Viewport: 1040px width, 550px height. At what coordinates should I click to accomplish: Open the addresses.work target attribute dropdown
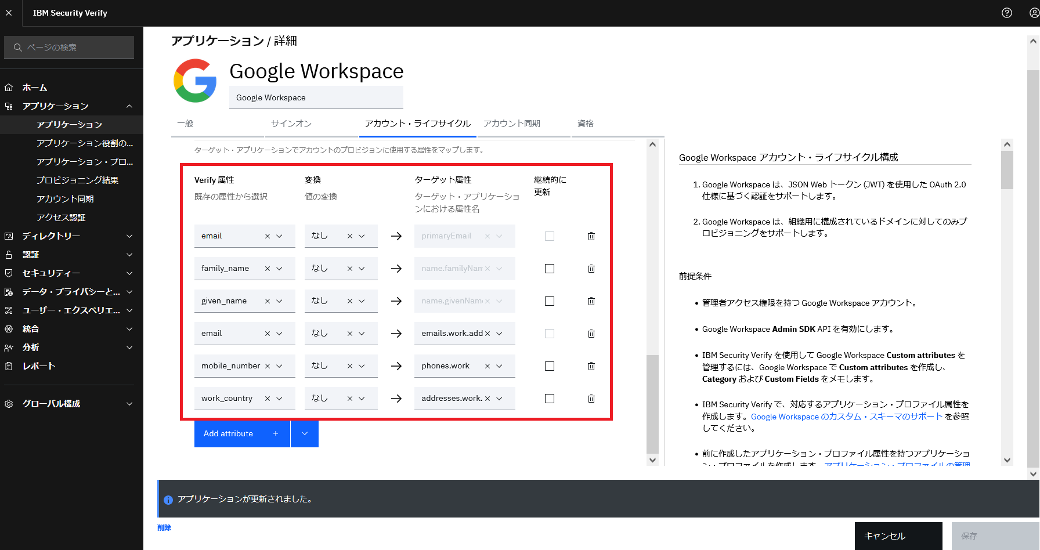click(x=500, y=399)
